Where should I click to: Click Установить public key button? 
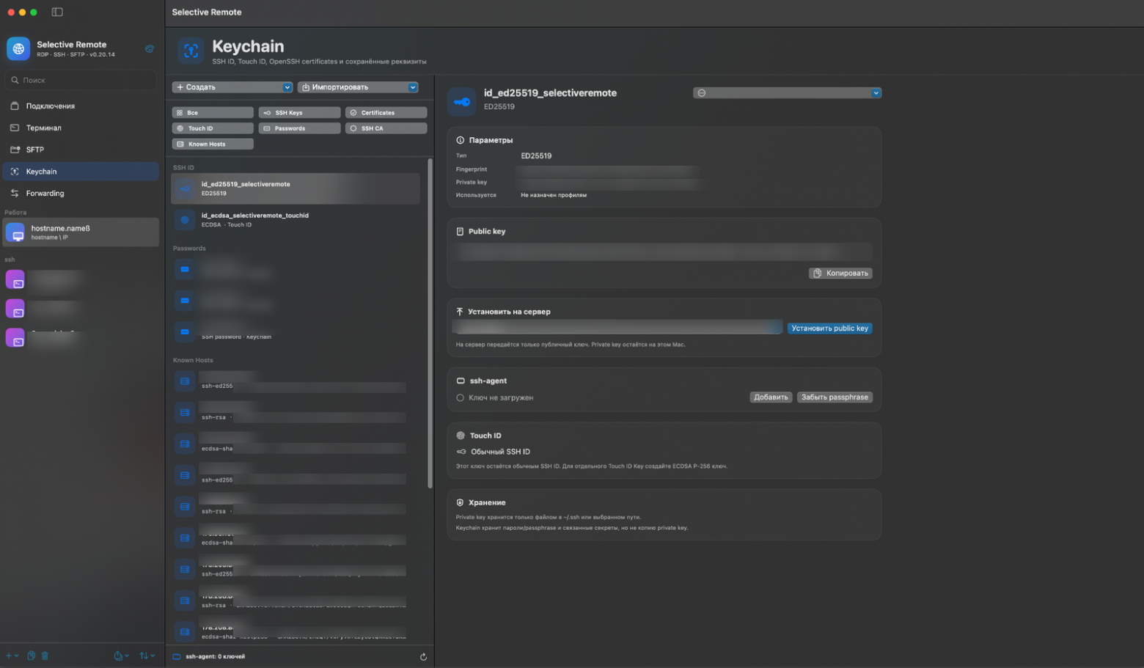[x=829, y=329]
